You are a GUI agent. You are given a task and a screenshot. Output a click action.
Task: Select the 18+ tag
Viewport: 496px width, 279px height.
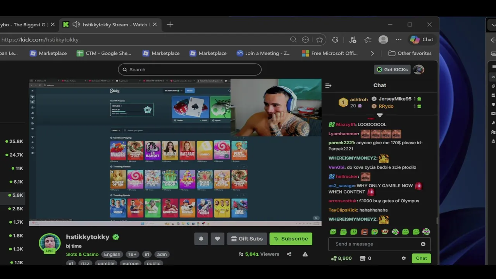(132, 254)
